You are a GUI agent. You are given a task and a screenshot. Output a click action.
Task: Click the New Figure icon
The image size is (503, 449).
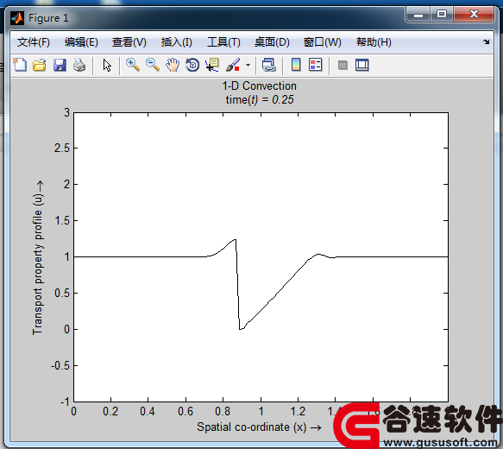(20, 65)
